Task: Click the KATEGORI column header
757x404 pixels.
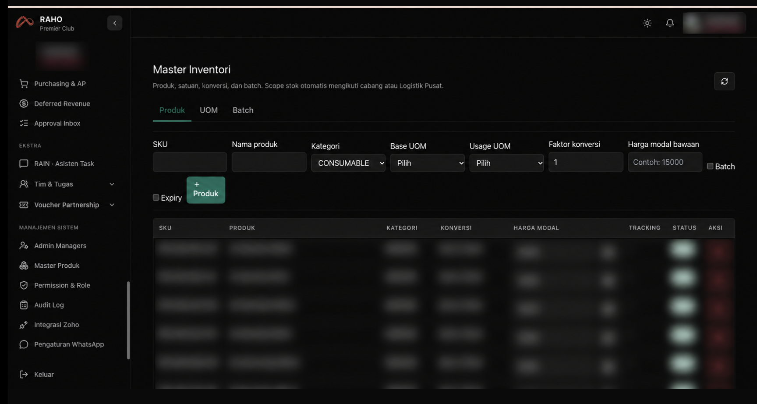Action: tap(402, 228)
